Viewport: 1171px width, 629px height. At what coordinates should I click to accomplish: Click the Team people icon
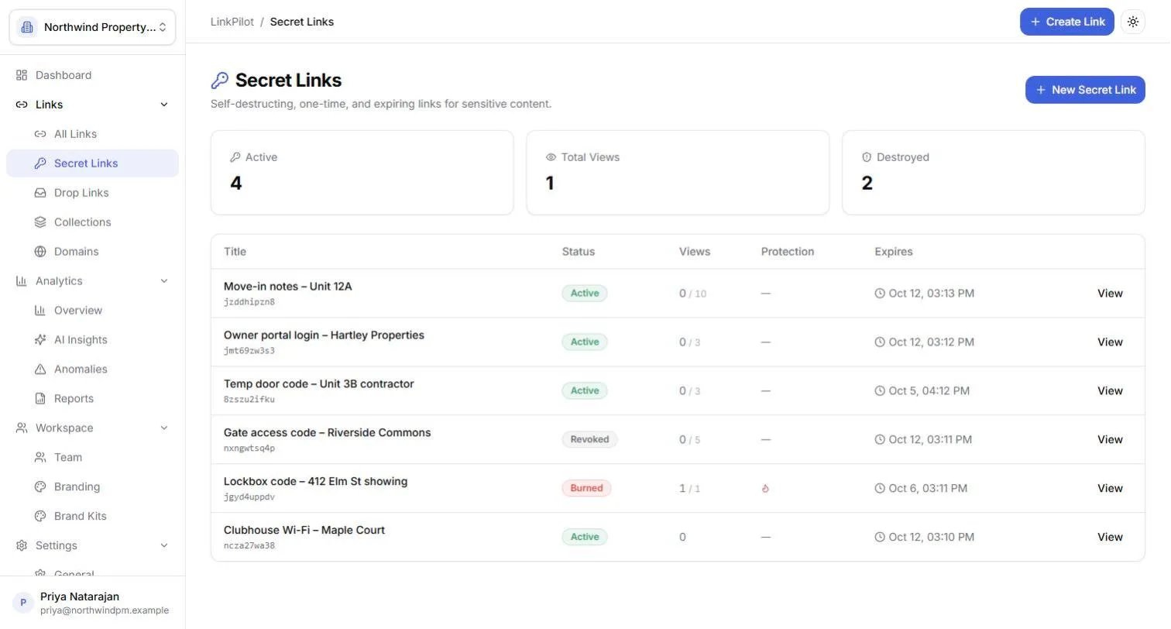click(x=40, y=458)
